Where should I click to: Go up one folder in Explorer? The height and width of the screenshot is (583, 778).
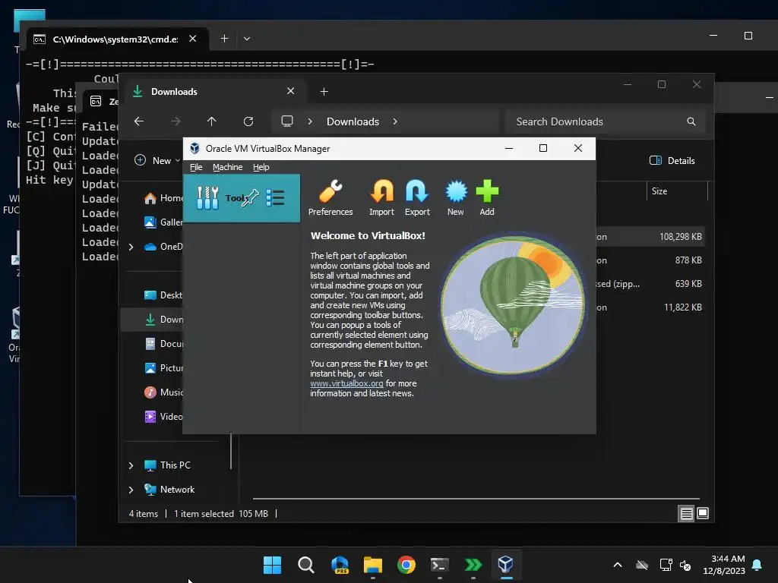212,121
